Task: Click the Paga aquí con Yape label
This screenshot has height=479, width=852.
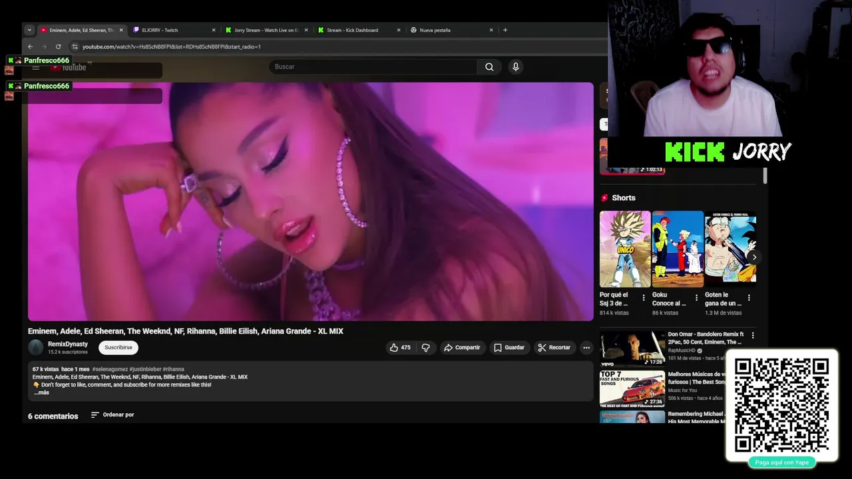Action: pyautogui.click(x=781, y=462)
